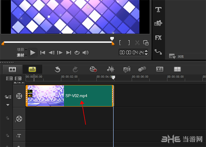206x147 pixels.
Task: Jump to the clip start (Home)
Action: tap(43, 53)
